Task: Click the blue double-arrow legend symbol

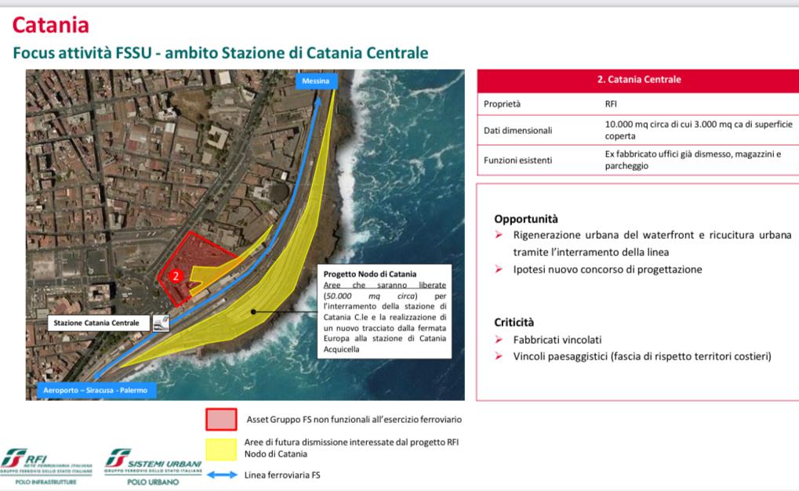Action: (x=222, y=475)
